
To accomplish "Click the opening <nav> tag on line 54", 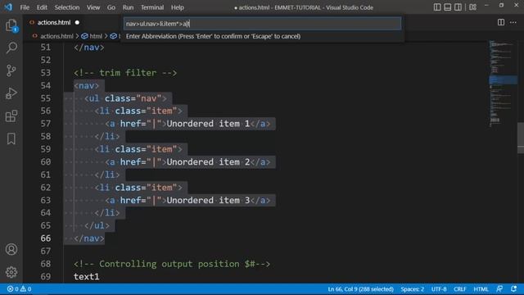I will (x=87, y=85).
